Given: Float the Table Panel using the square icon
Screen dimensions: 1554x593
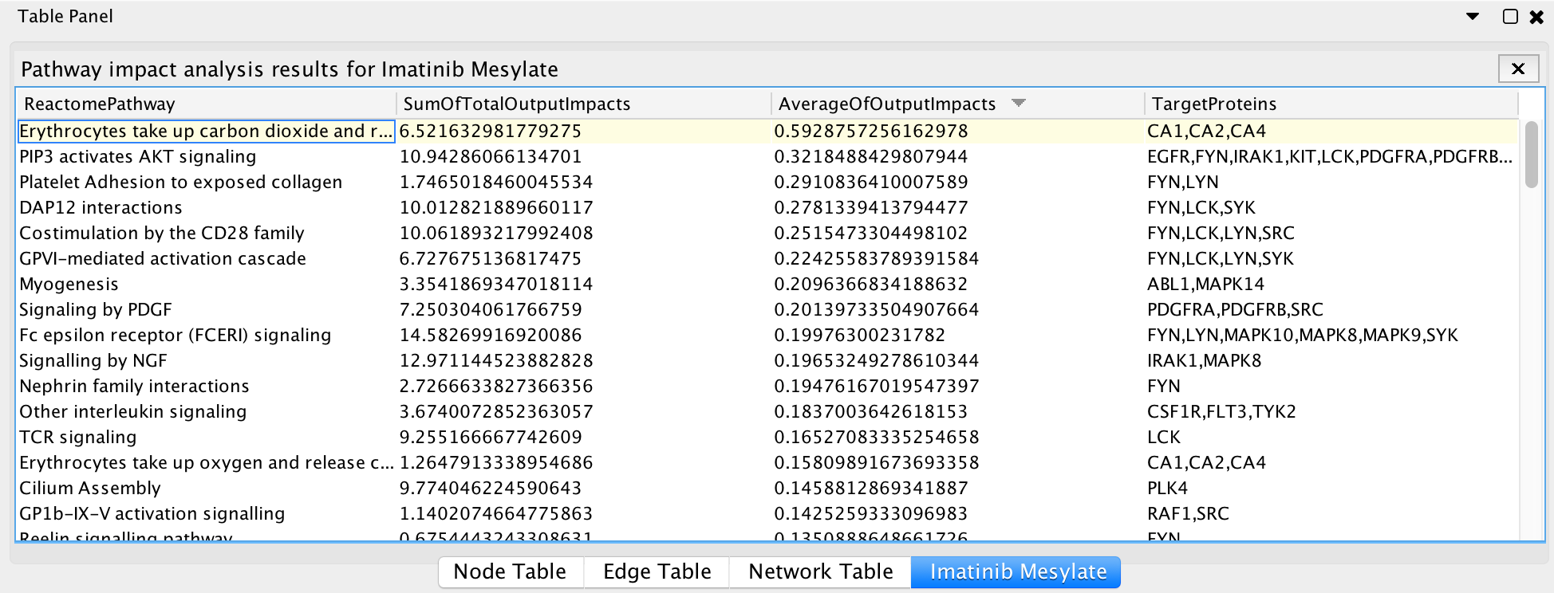Looking at the screenshot, I should pos(1510,17).
